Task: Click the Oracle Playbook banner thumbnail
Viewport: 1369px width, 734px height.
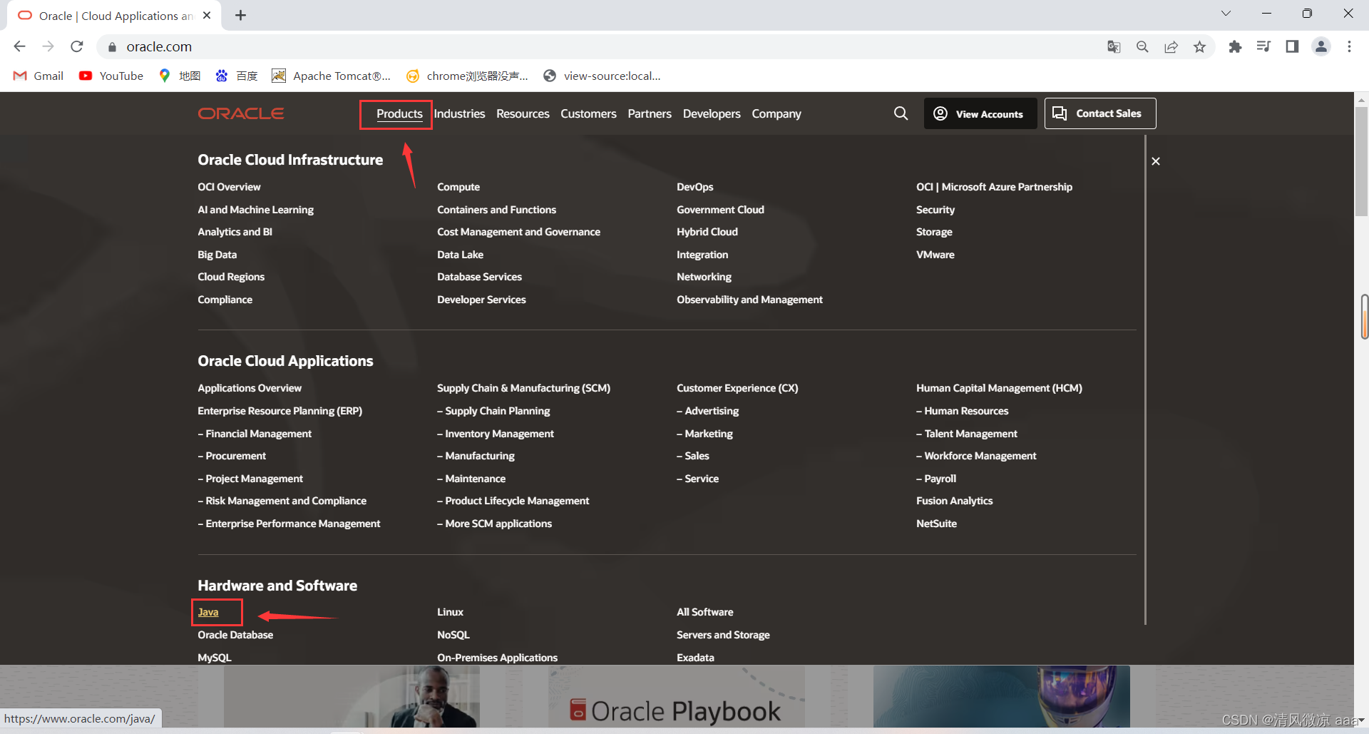Action: coord(676,696)
